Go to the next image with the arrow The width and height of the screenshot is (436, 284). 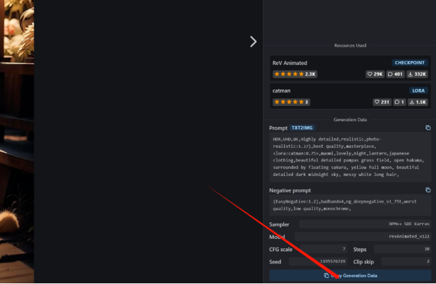pos(253,42)
